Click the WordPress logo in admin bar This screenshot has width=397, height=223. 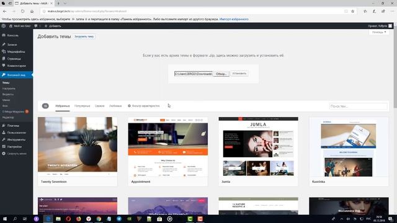point(4,26)
